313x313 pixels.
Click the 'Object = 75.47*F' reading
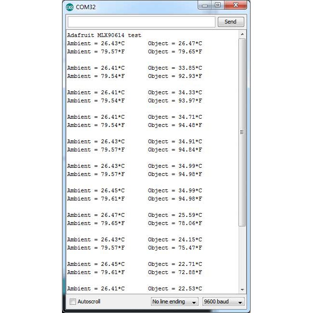[175, 248]
